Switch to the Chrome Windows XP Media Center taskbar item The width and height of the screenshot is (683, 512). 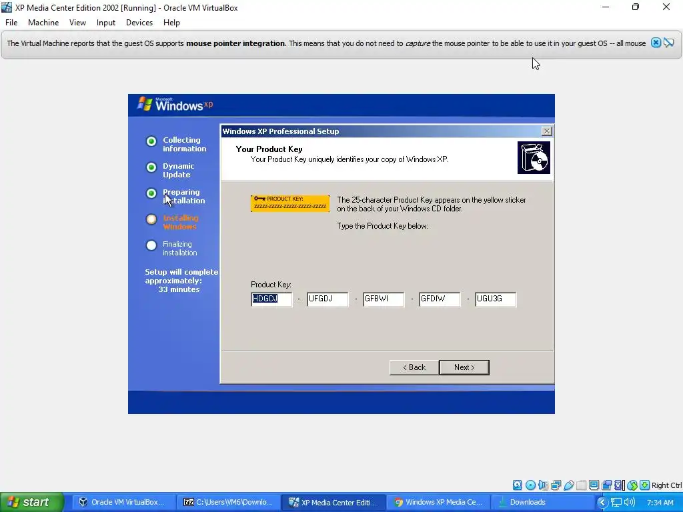(439, 502)
